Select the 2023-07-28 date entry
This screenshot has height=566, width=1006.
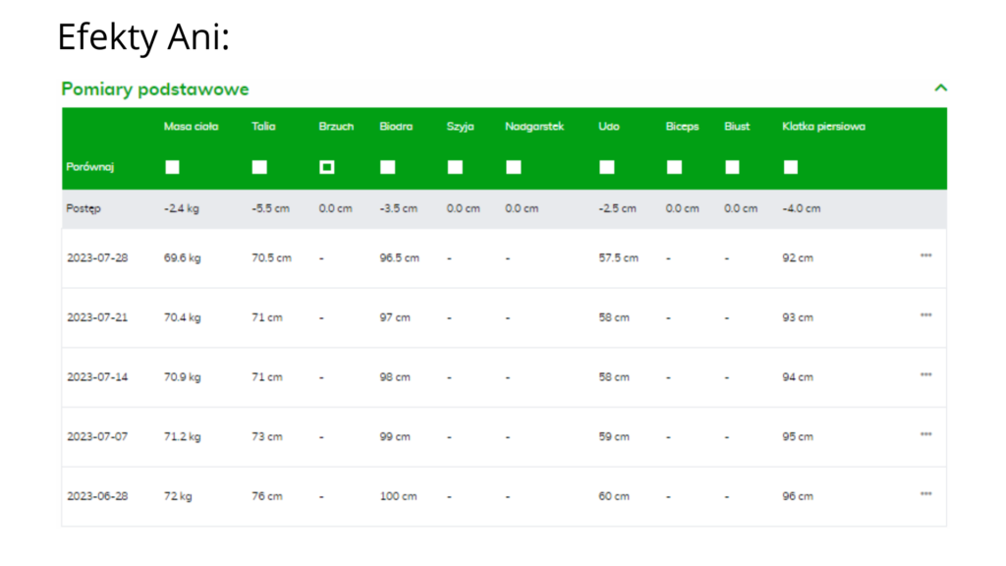click(97, 258)
